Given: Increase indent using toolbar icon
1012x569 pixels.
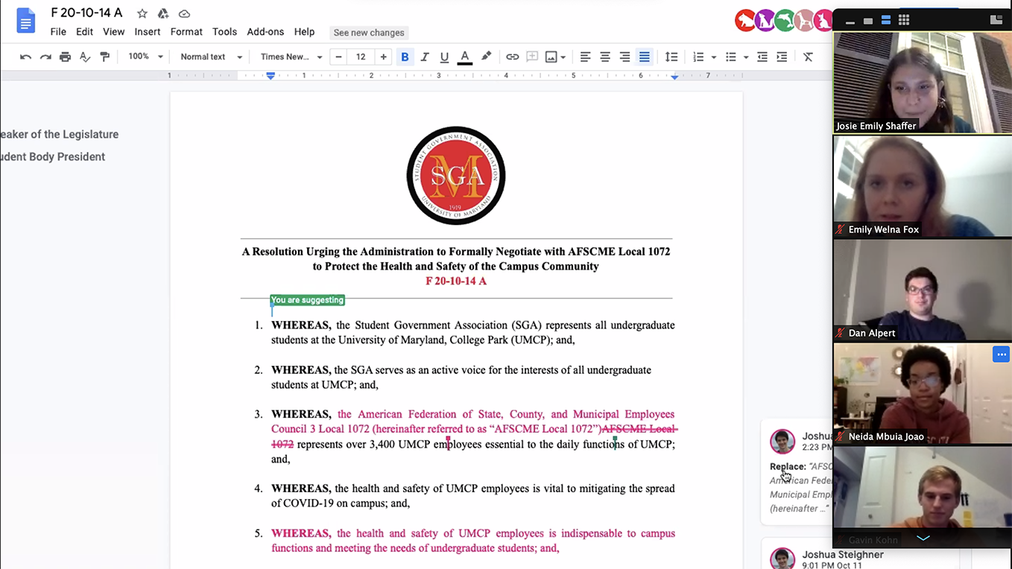Looking at the screenshot, I should [782, 57].
